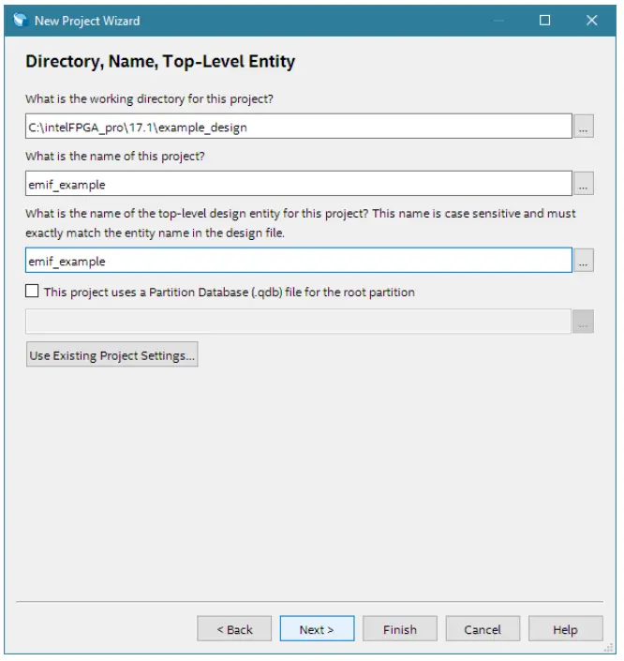Image resolution: width=624 pixels, height=661 pixels.
Task: Enable the Partition Database (.qdb) file checkbox
Action: coord(33,292)
